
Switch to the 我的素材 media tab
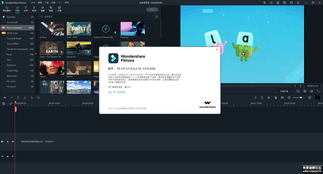[x=7, y=9]
